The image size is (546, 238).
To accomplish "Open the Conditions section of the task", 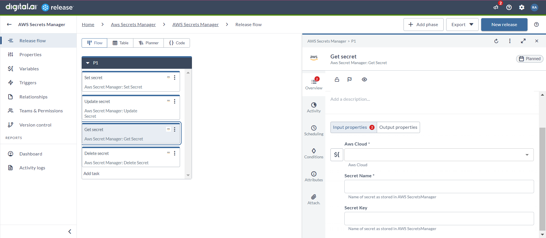I will pyautogui.click(x=314, y=153).
